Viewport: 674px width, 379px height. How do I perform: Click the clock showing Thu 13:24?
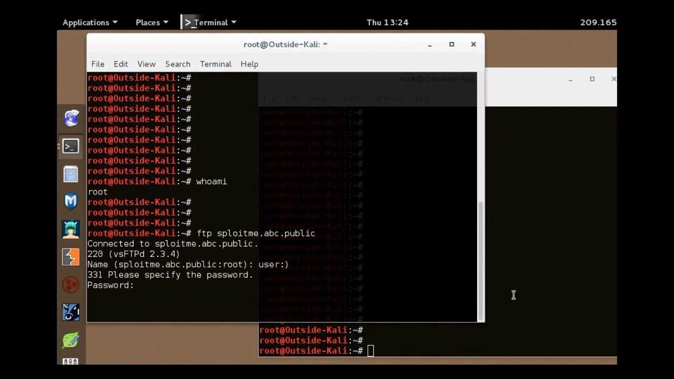388,22
